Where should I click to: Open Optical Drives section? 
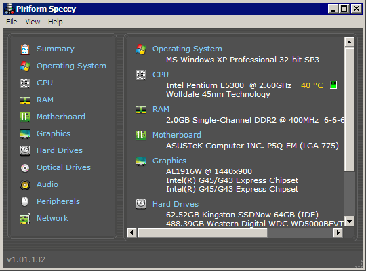coord(64,167)
